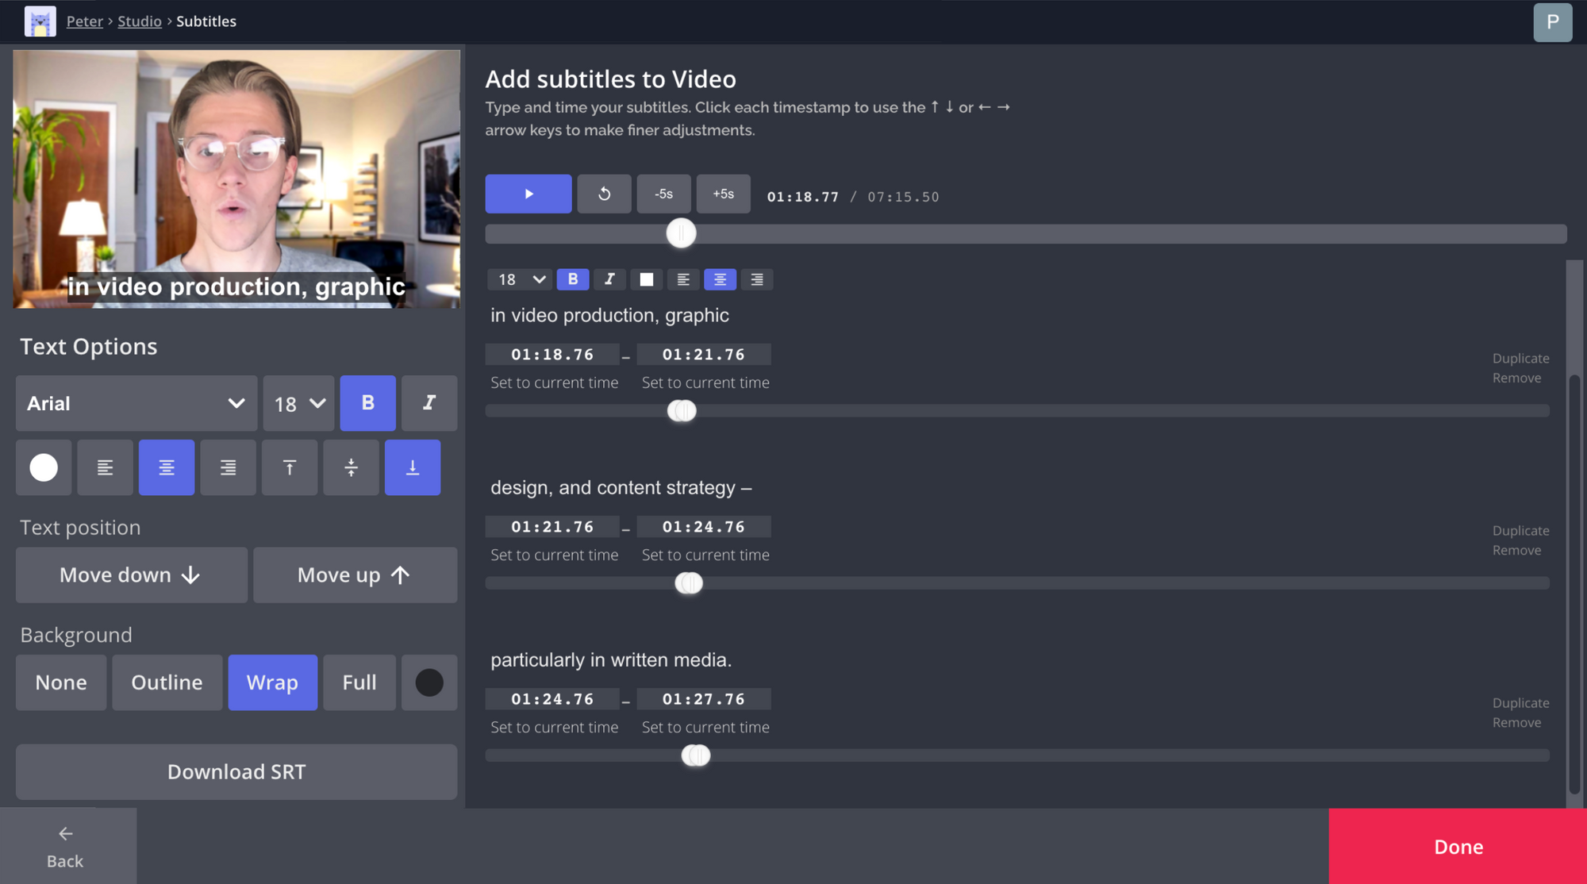Align text to vertical middle icon
1587x884 pixels.
coord(351,467)
